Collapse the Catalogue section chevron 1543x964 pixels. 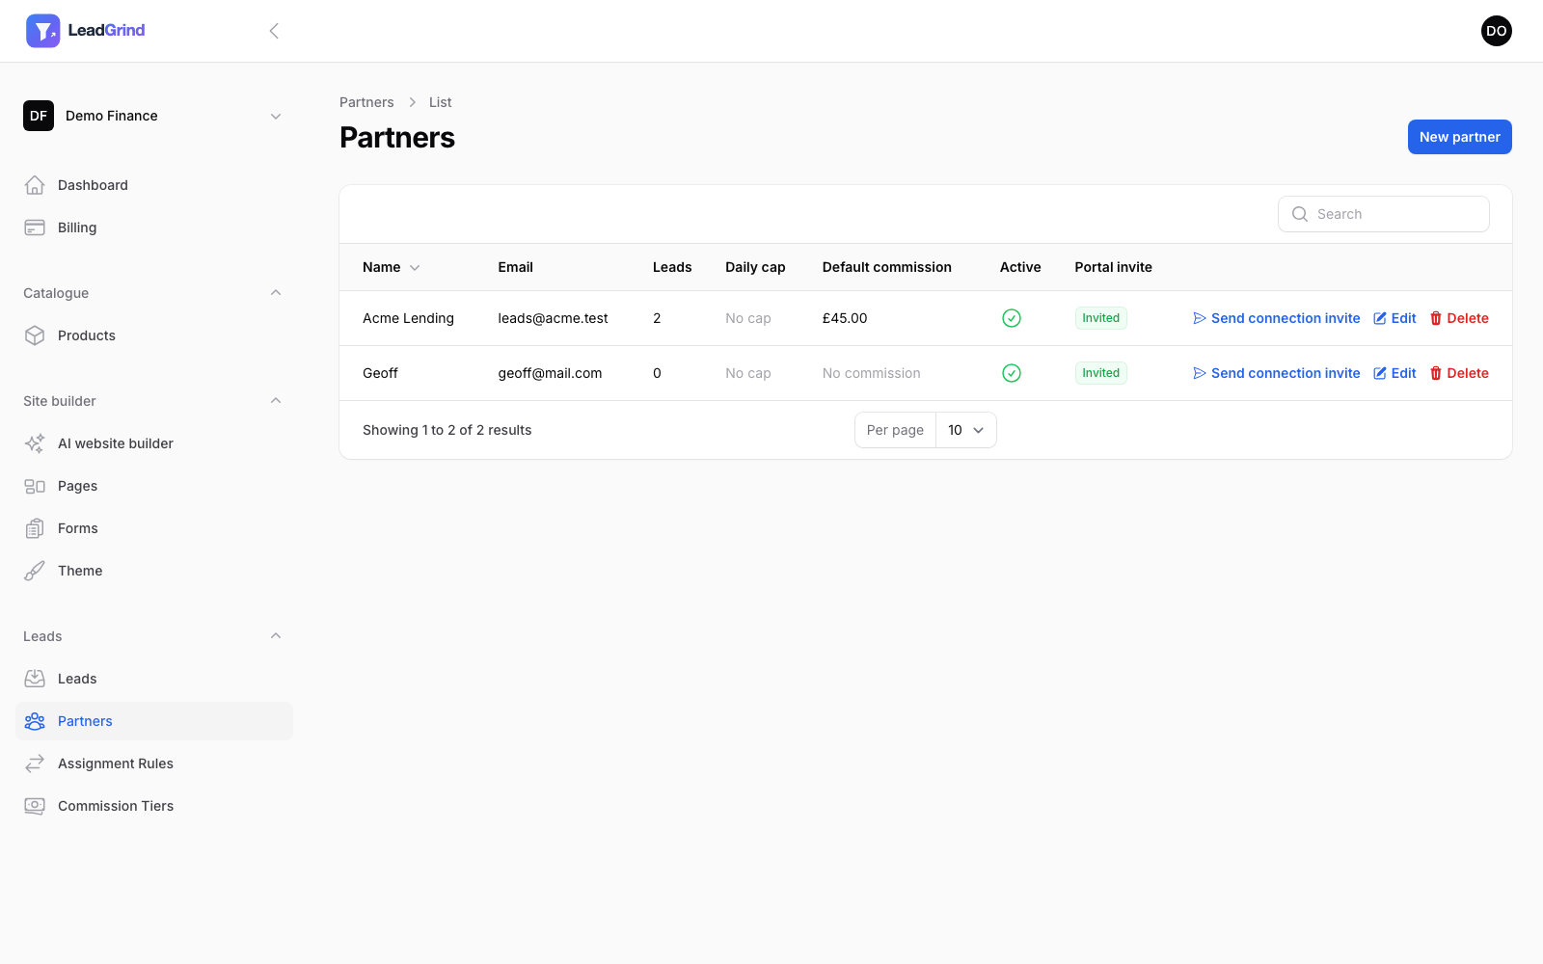(276, 293)
